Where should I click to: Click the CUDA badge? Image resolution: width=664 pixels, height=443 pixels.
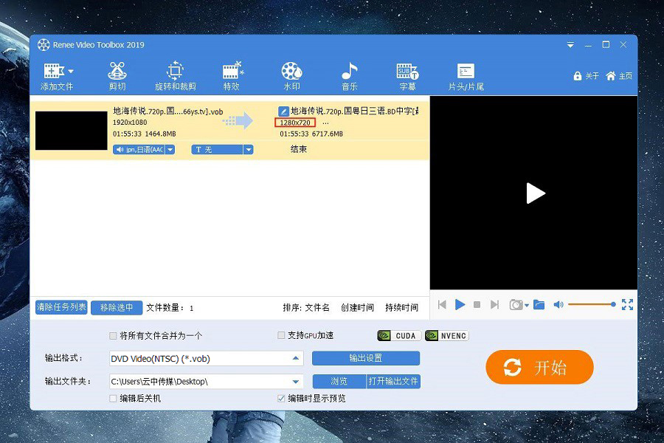pyautogui.click(x=399, y=336)
